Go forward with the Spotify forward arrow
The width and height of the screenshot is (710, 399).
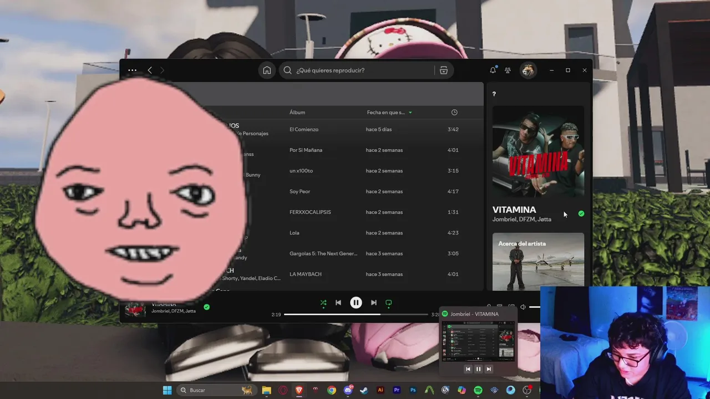pos(162,70)
